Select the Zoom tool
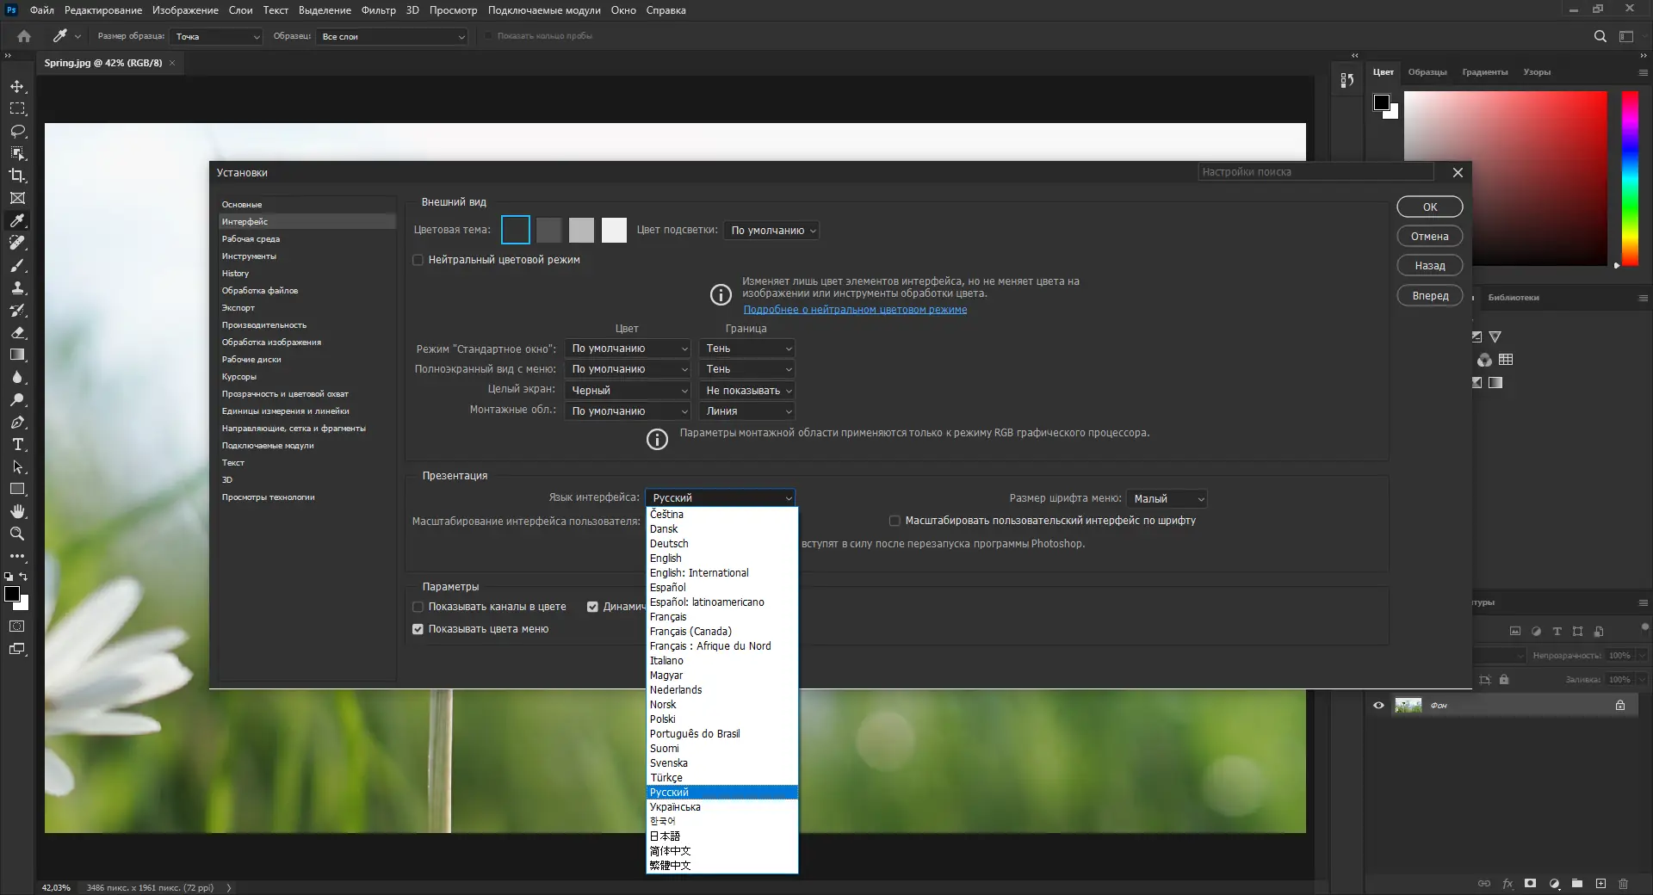The width and height of the screenshot is (1653, 895). [17, 534]
